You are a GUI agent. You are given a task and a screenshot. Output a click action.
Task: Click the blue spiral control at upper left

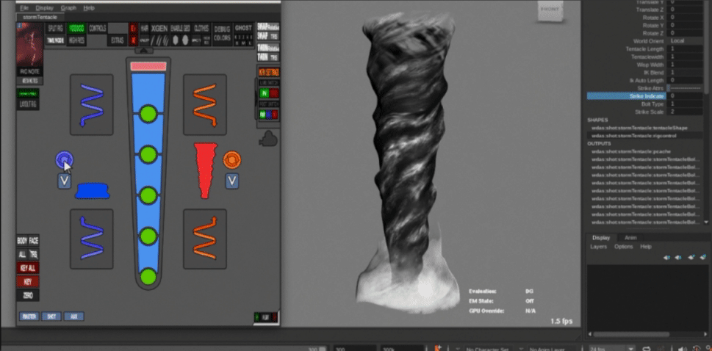pyautogui.click(x=92, y=104)
